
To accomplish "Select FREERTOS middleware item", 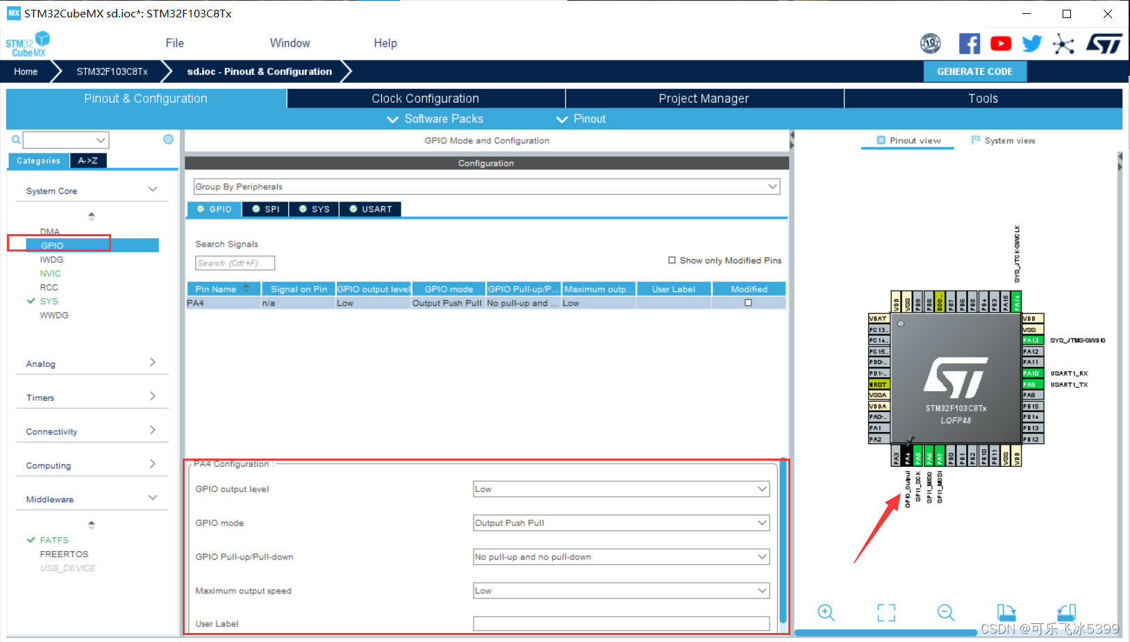I will pos(64,554).
